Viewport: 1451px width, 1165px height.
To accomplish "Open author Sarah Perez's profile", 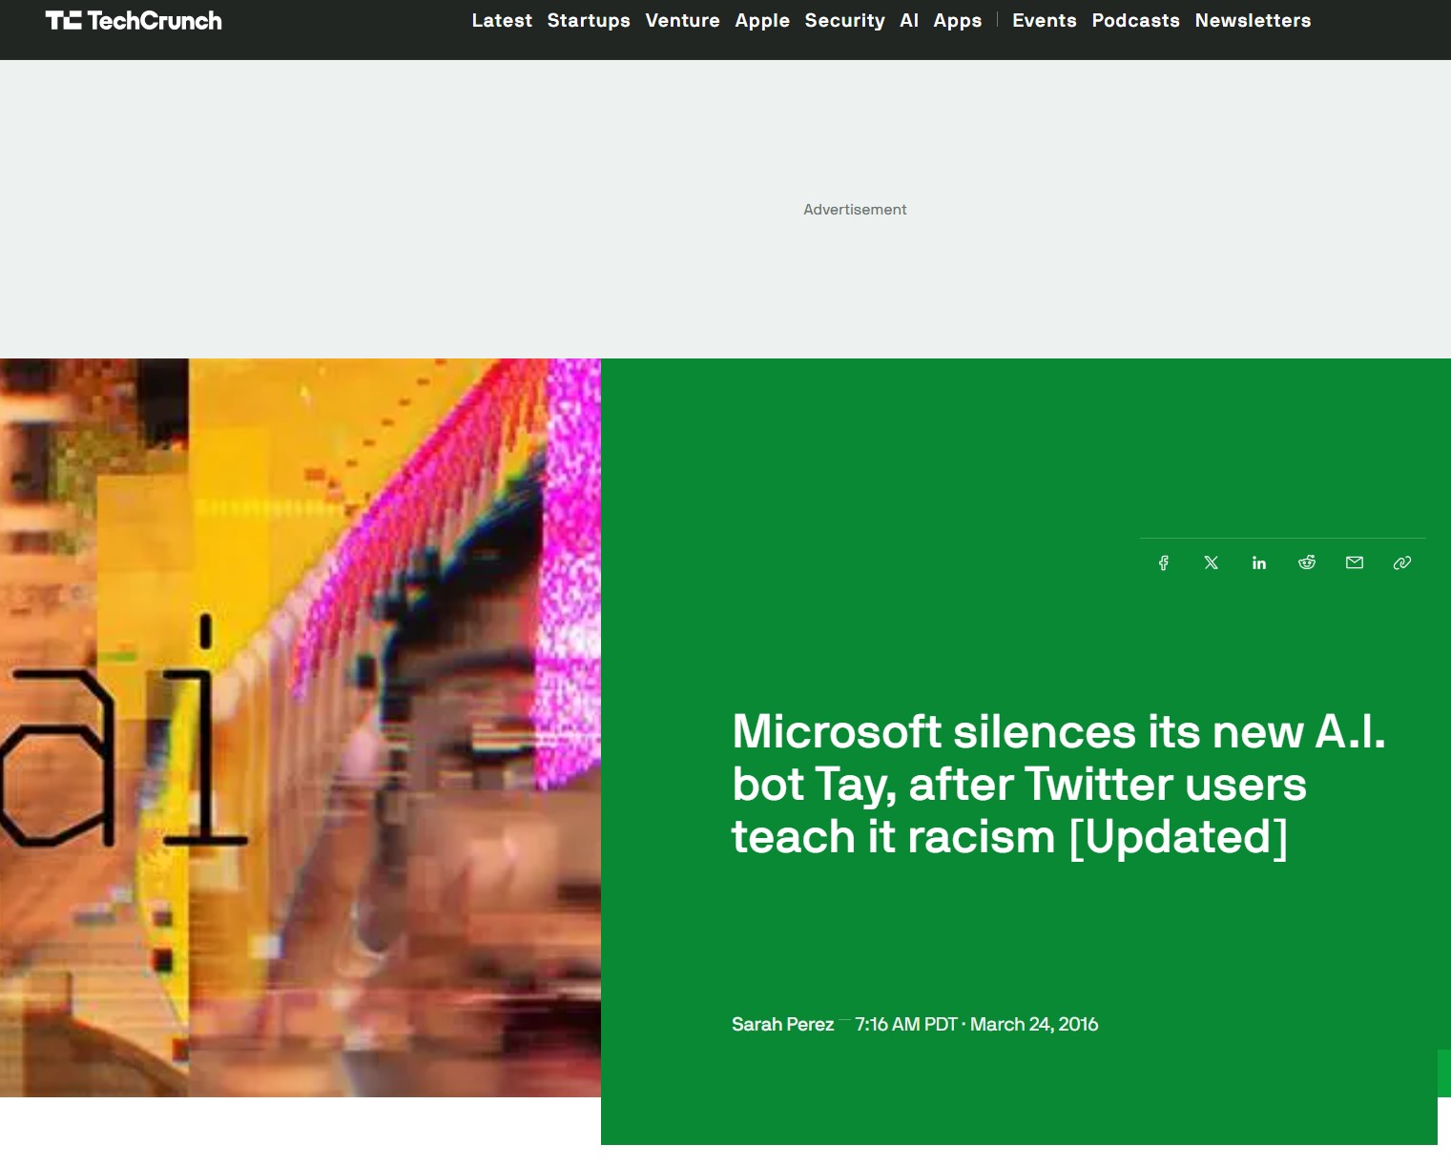I will pyautogui.click(x=782, y=1024).
